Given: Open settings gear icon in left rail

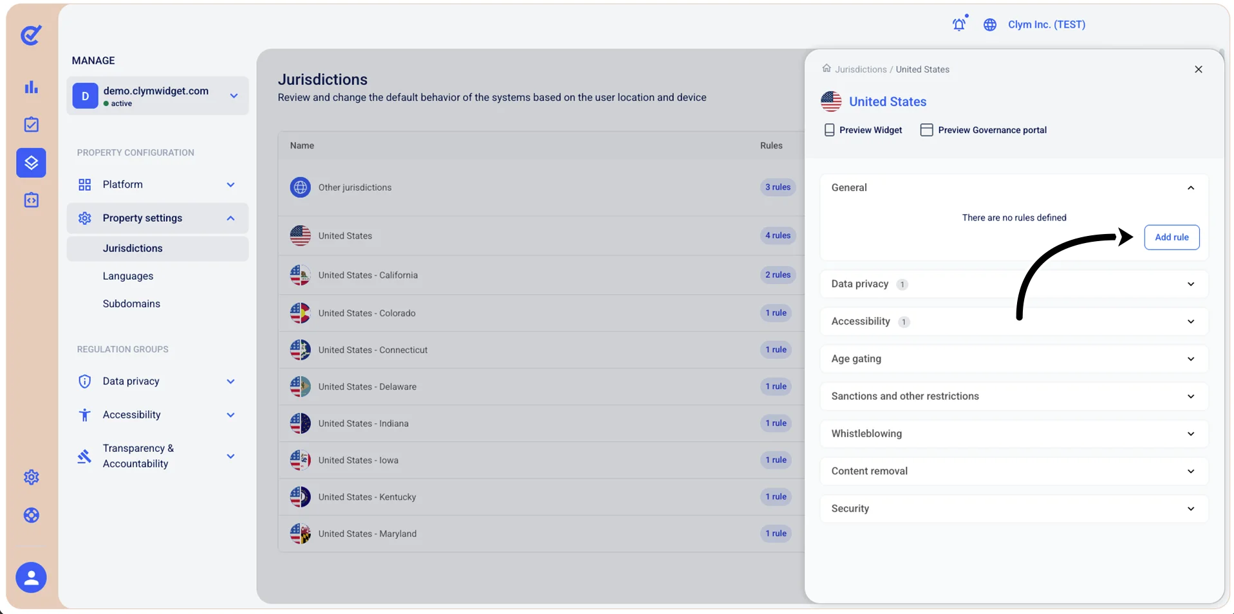Looking at the screenshot, I should (x=31, y=477).
